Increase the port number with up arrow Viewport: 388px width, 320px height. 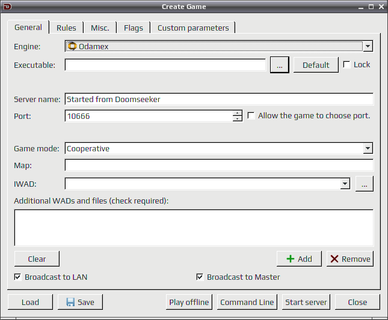click(x=238, y=113)
